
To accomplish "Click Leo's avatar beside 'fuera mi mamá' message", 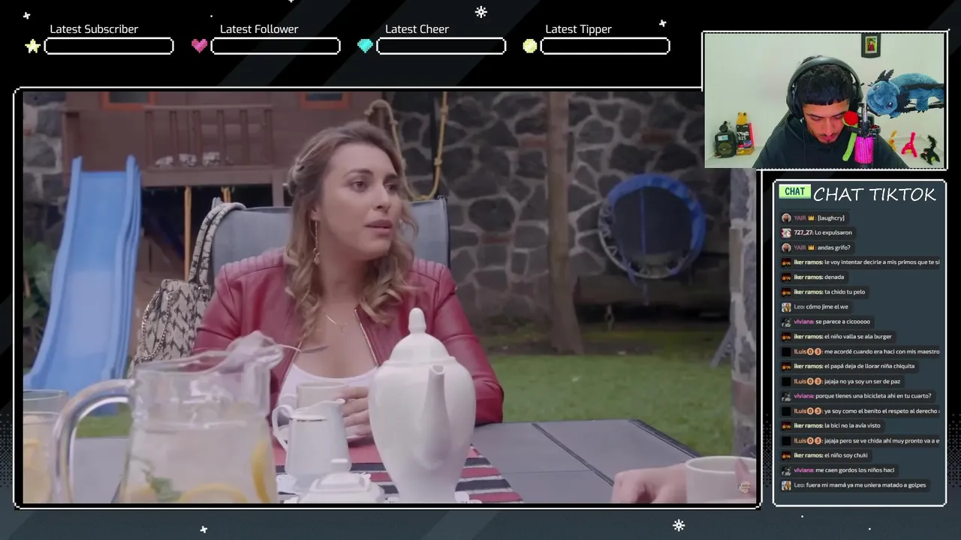I will coord(786,485).
